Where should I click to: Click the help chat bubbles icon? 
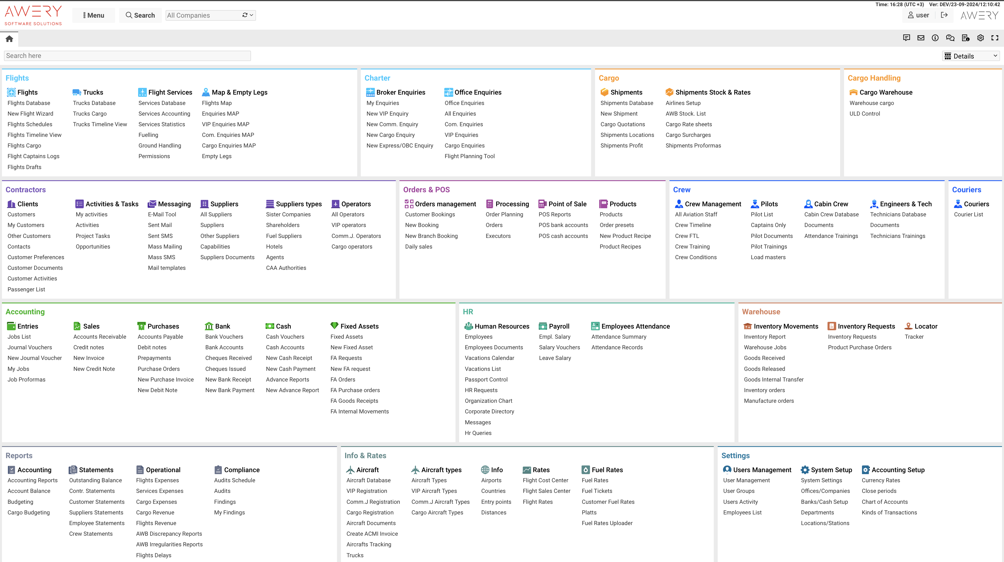point(950,38)
